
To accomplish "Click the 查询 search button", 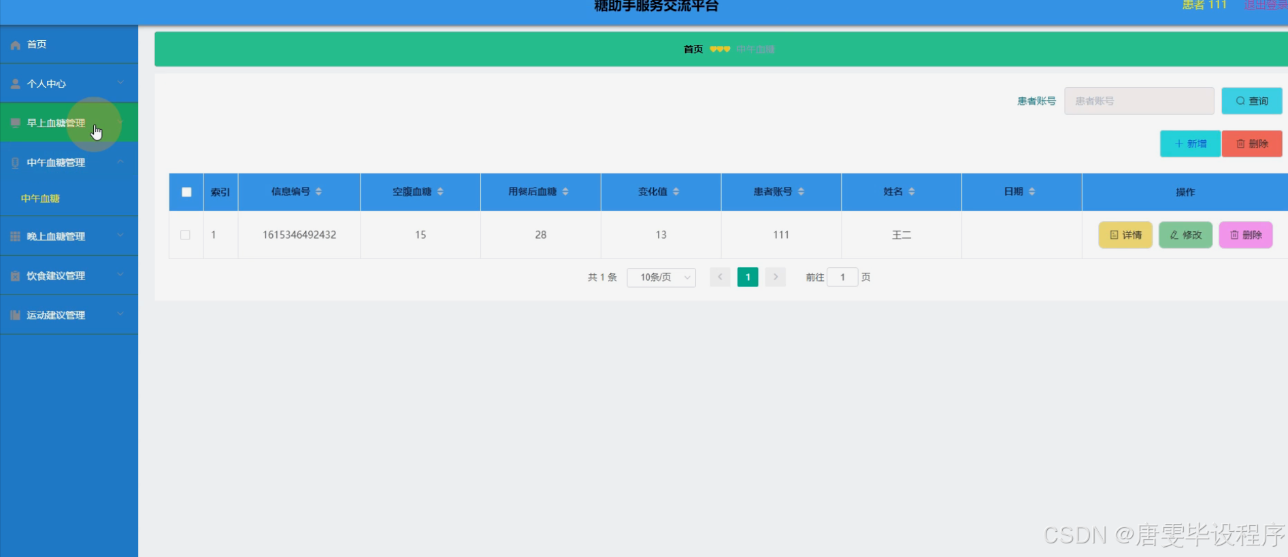I will (x=1252, y=101).
